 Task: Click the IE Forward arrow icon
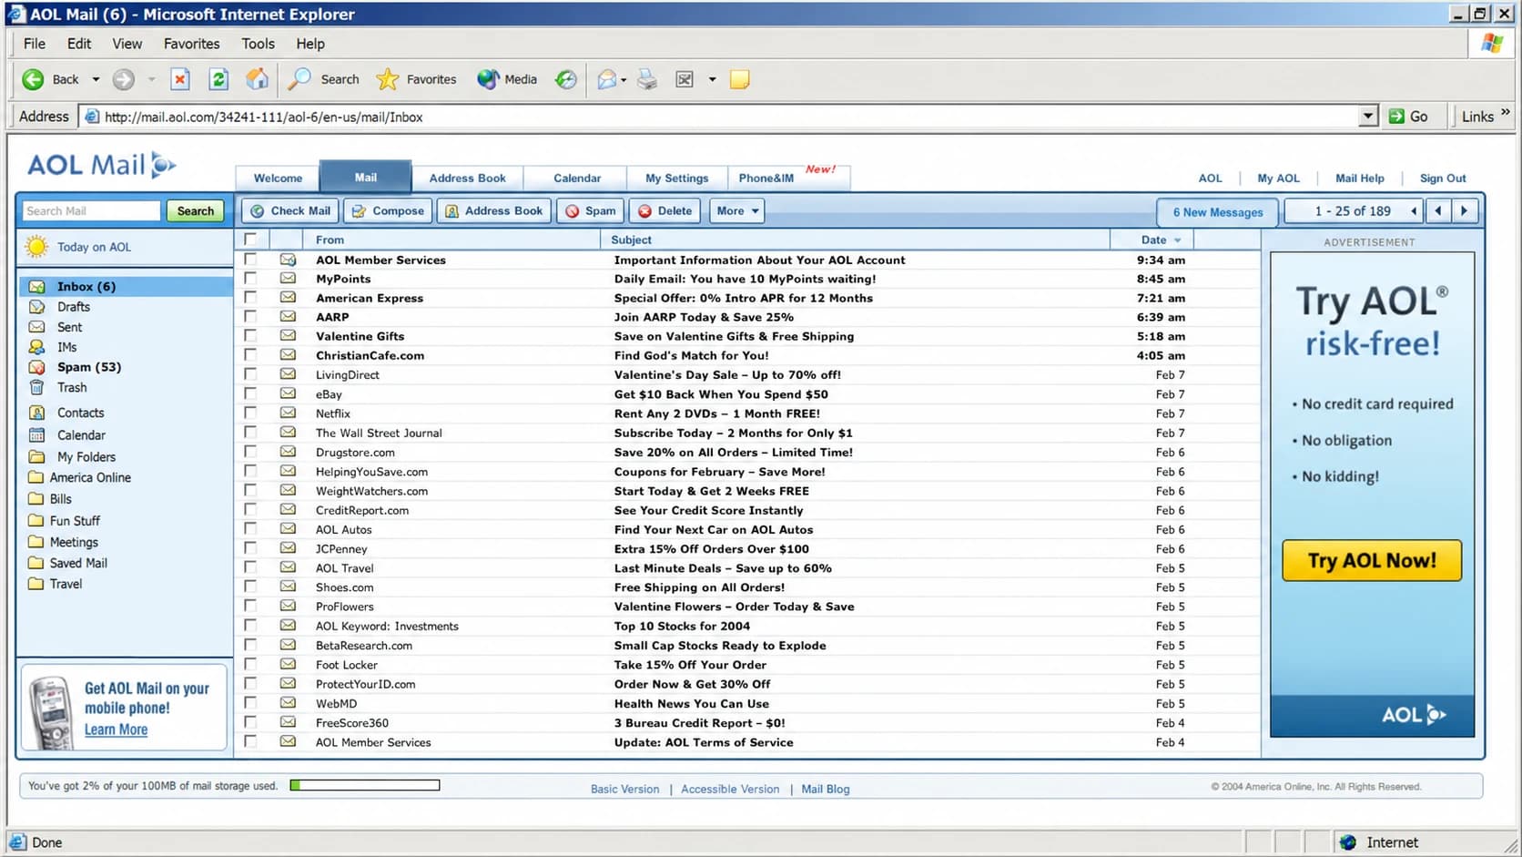pos(124,79)
